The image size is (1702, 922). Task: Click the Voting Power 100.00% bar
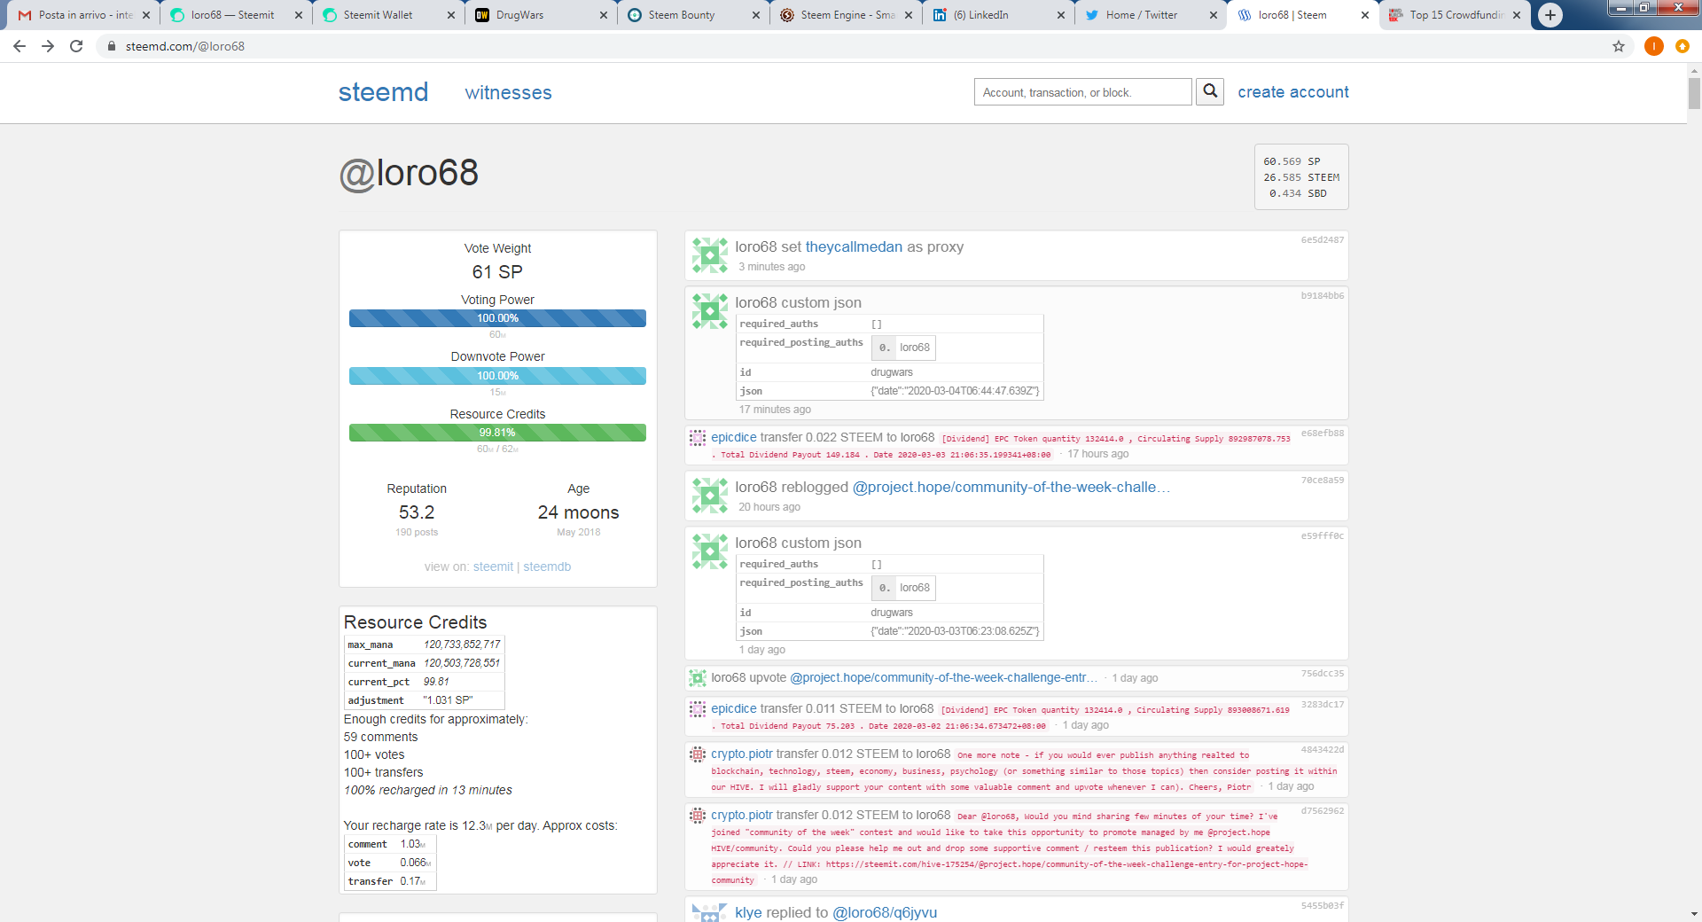497,318
